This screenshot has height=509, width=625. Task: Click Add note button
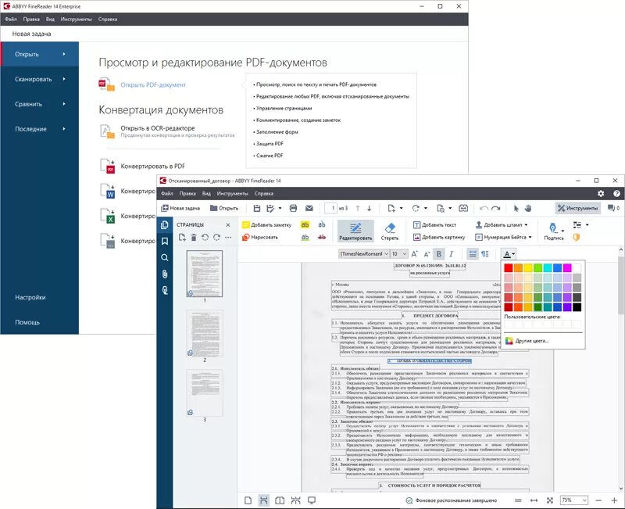266,225
